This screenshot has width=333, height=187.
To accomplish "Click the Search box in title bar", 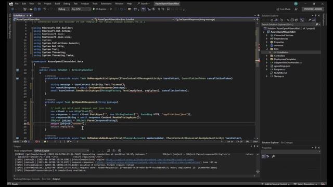I will click(144, 4).
